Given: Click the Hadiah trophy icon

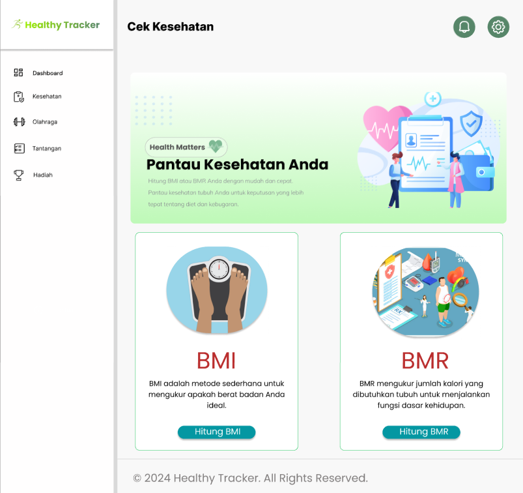Looking at the screenshot, I should 19,175.
